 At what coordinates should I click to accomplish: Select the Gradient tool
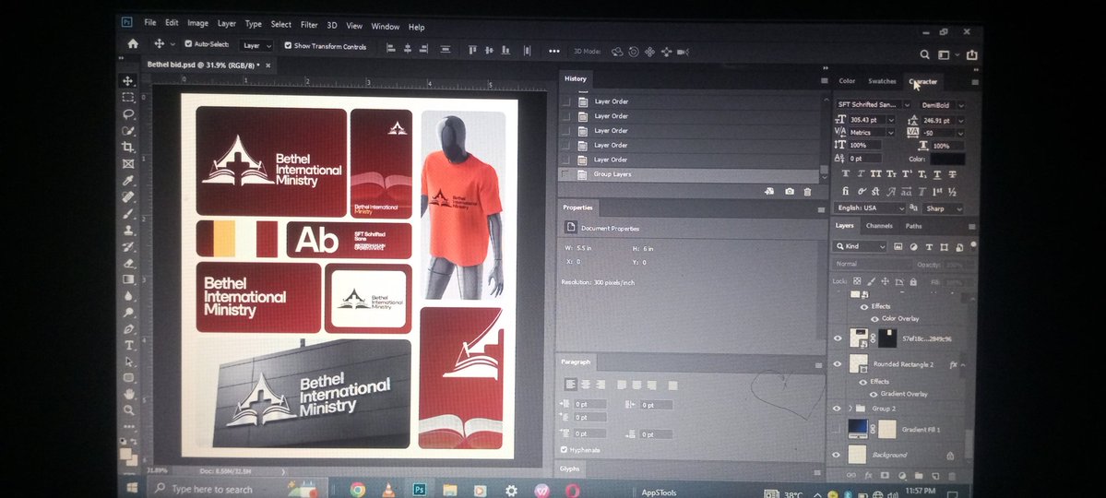click(x=128, y=279)
